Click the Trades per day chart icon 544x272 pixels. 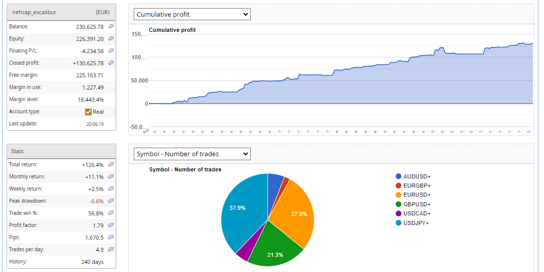(x=111, y=249)
